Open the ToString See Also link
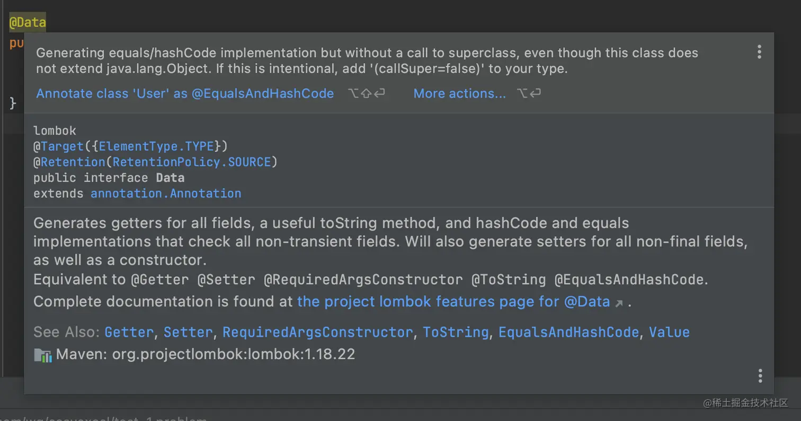801x421 pixels. [456, 332]
